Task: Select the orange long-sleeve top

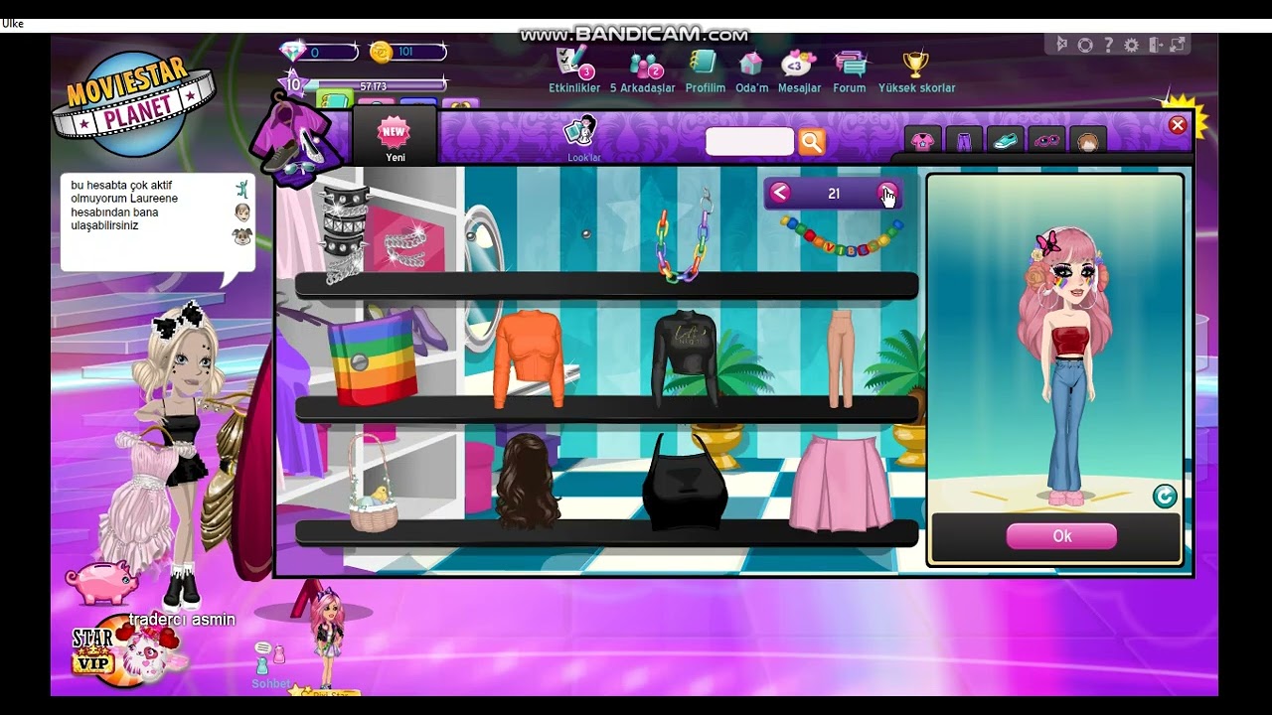Action: tap(529, 357)
